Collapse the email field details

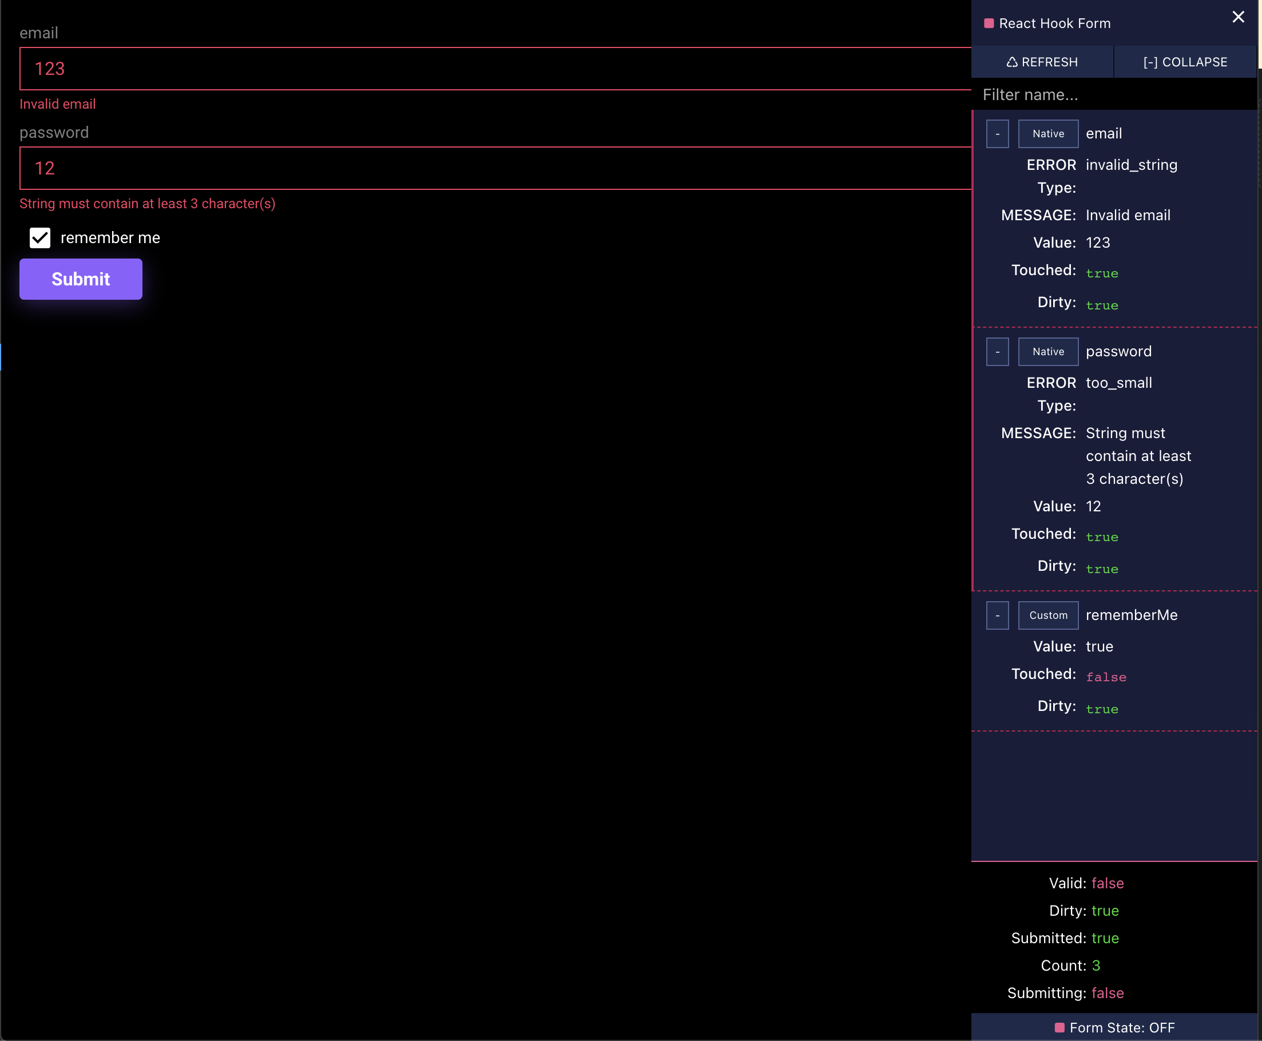(x=998, y=134)
